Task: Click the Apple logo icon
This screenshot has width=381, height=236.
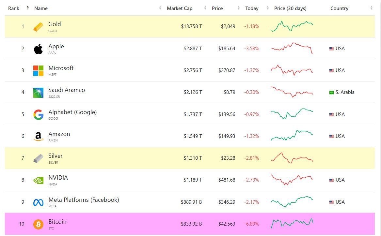Action: (x=38, y=49)
